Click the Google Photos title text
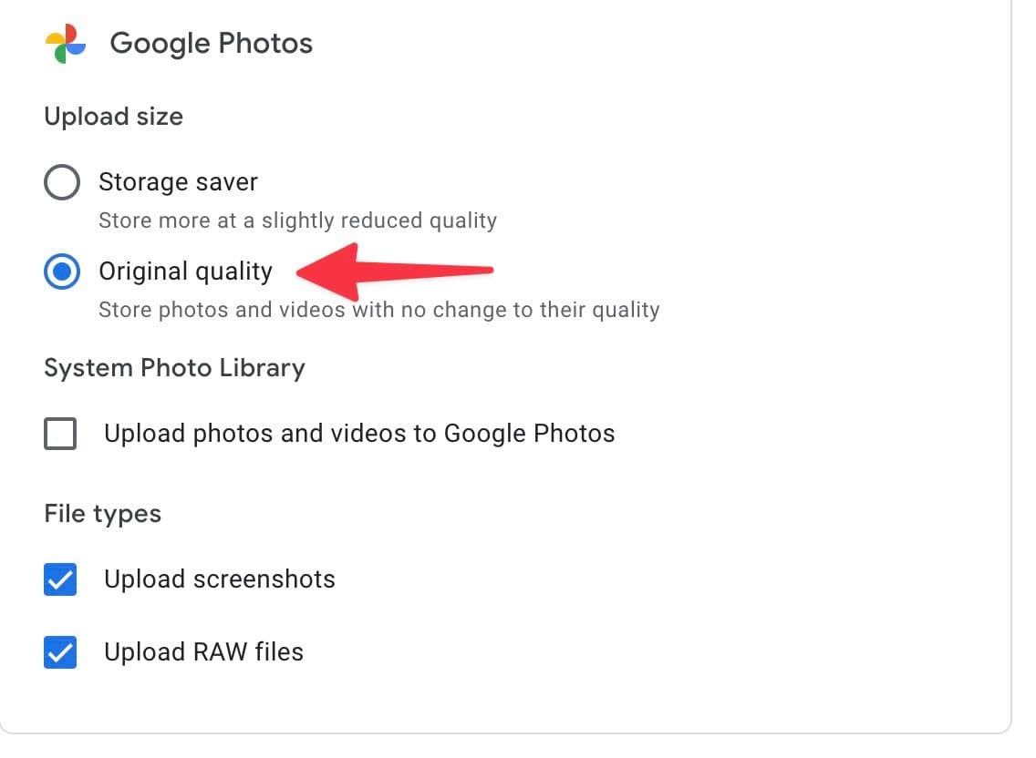This screenshot has height=758, width=1036. click(211, 43)
